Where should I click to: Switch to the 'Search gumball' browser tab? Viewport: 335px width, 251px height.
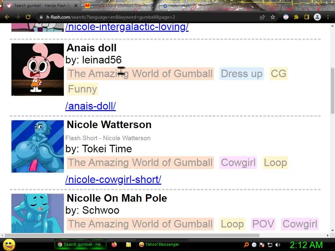click(41, 6)
